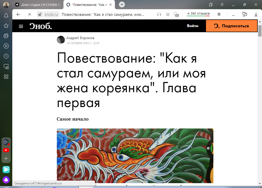Open a new browser tab

tap(122, 5)
